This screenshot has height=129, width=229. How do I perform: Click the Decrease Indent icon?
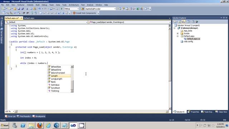point(24,13)
